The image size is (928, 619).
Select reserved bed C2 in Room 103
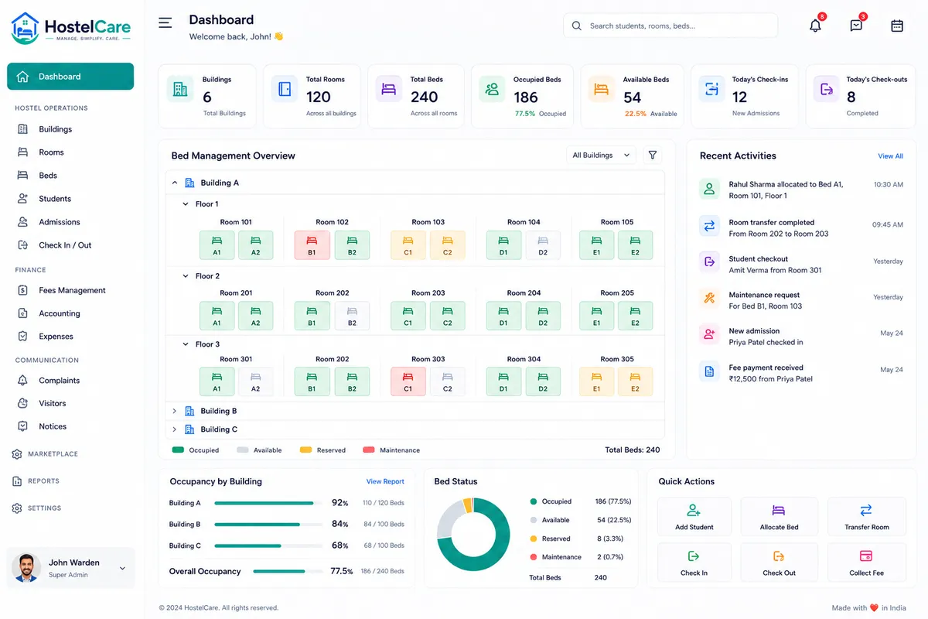point(448,245)
